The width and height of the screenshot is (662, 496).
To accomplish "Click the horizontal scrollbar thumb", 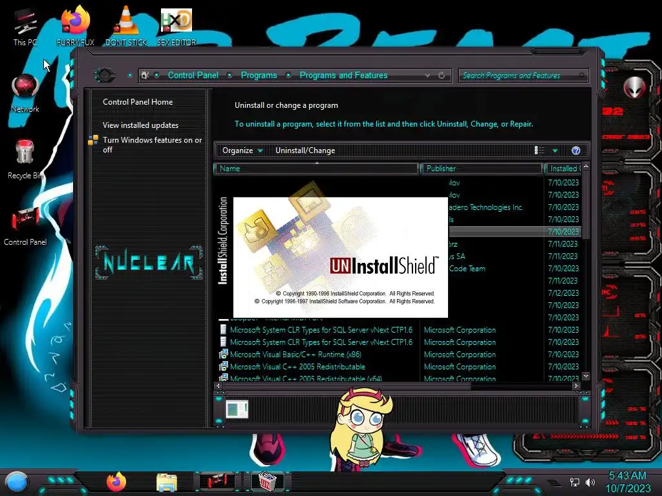I will (x=347, y=386).
